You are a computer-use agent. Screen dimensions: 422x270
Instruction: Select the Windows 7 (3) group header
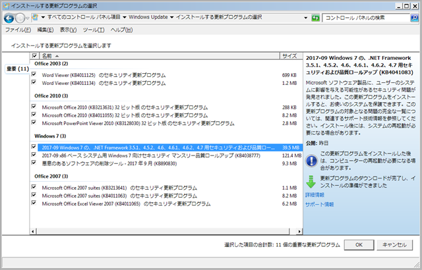(50, 136)
